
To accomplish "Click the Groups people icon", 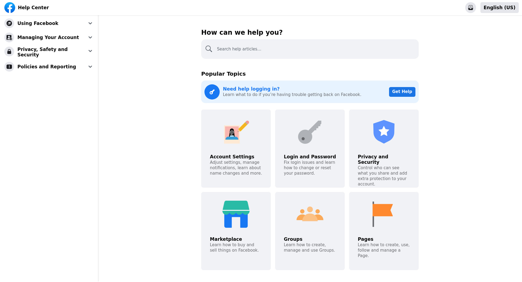I will click(310, 214).
